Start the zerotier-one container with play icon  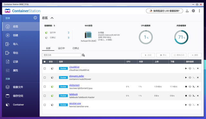coord(186,105)
